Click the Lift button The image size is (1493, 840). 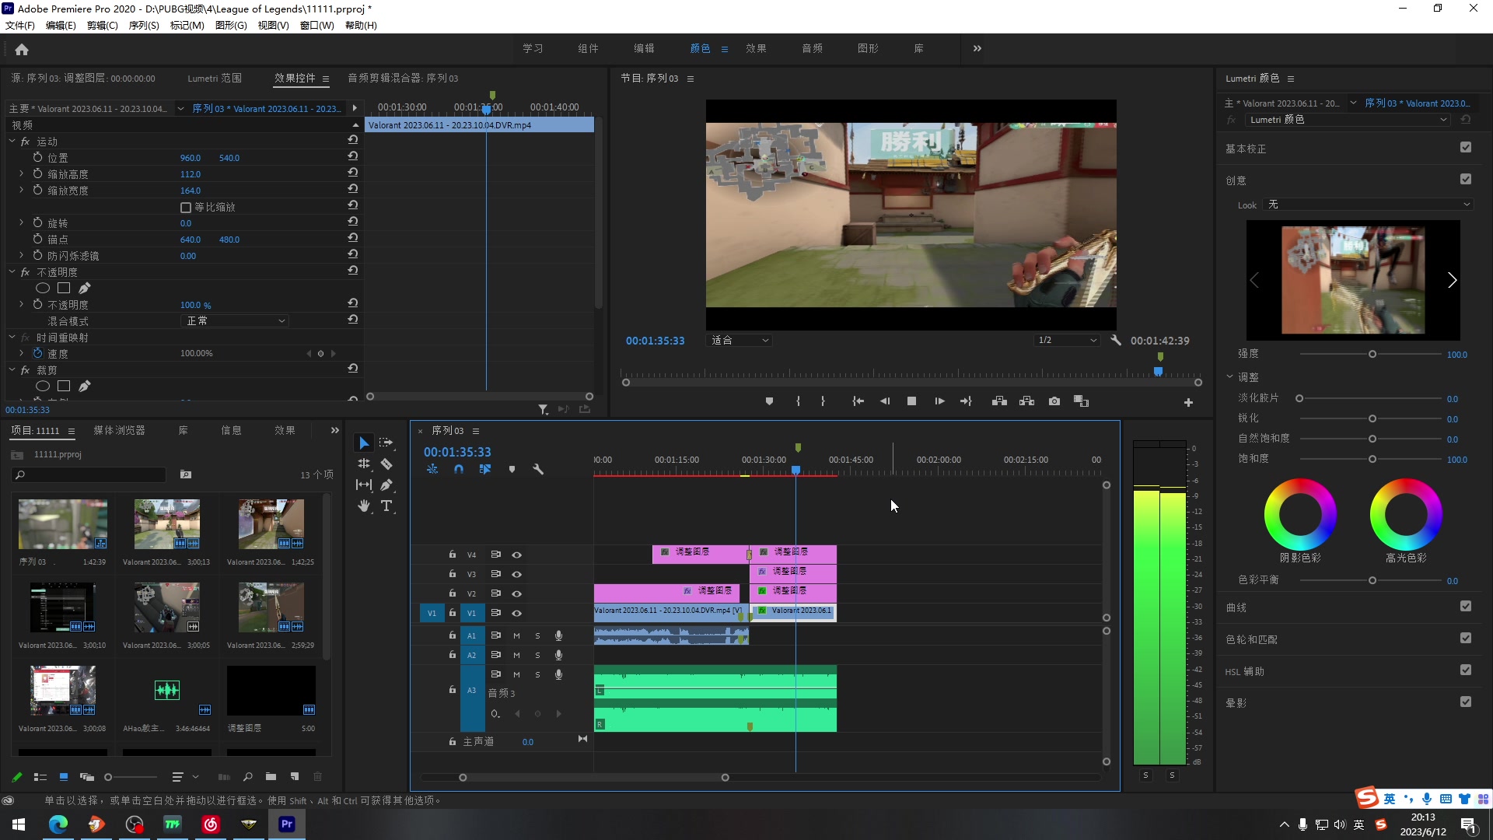pyautogui.click(x=999, y=401)
